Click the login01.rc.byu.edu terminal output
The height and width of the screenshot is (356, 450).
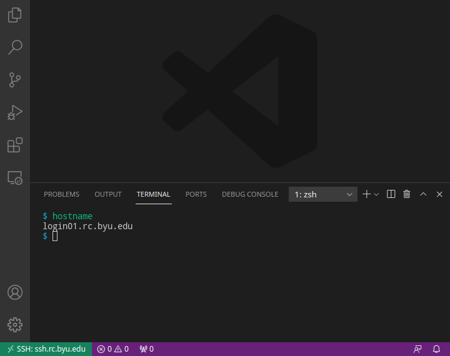click(x=87, y=226)
